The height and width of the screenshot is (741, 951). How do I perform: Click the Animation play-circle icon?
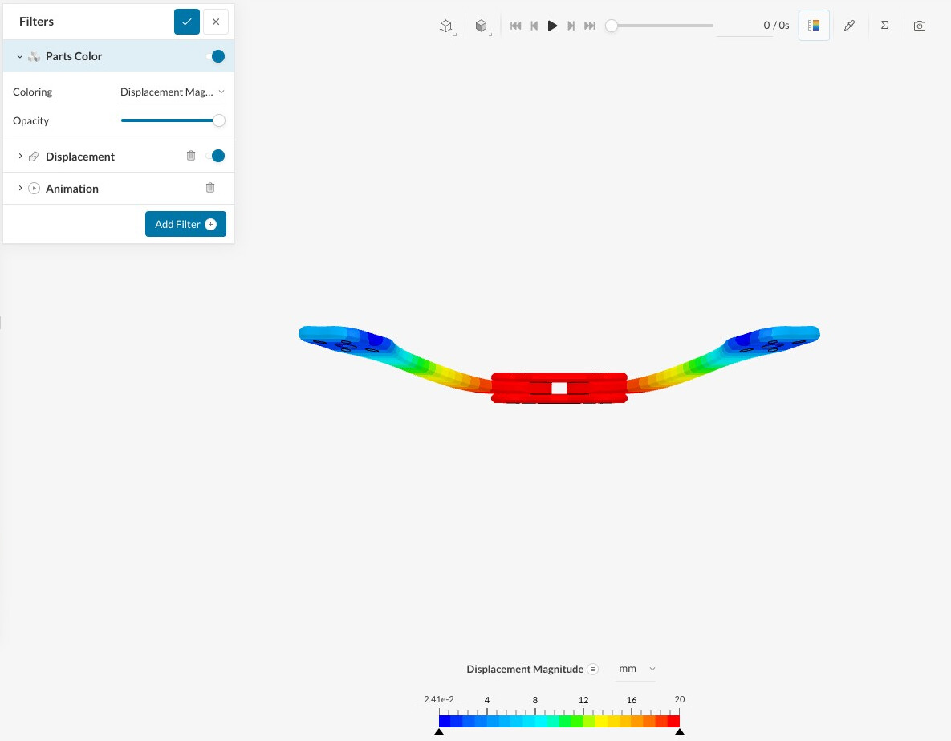pos(35,188)
